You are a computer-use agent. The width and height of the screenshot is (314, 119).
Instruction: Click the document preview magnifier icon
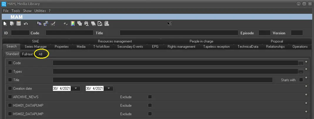point(100,23)
